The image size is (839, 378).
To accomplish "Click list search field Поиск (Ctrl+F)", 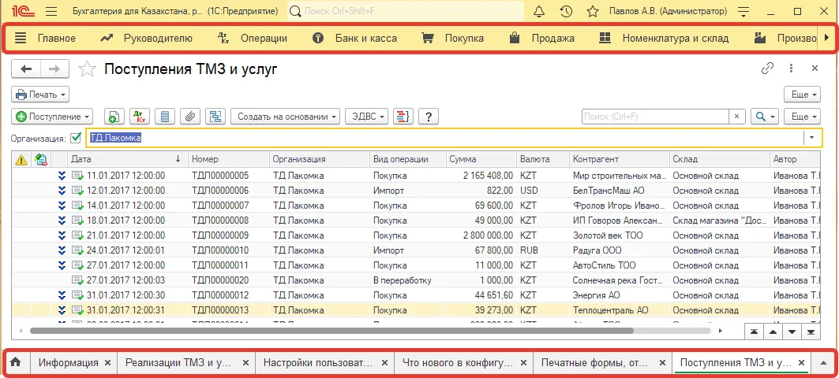I will [x=655, y=117].
